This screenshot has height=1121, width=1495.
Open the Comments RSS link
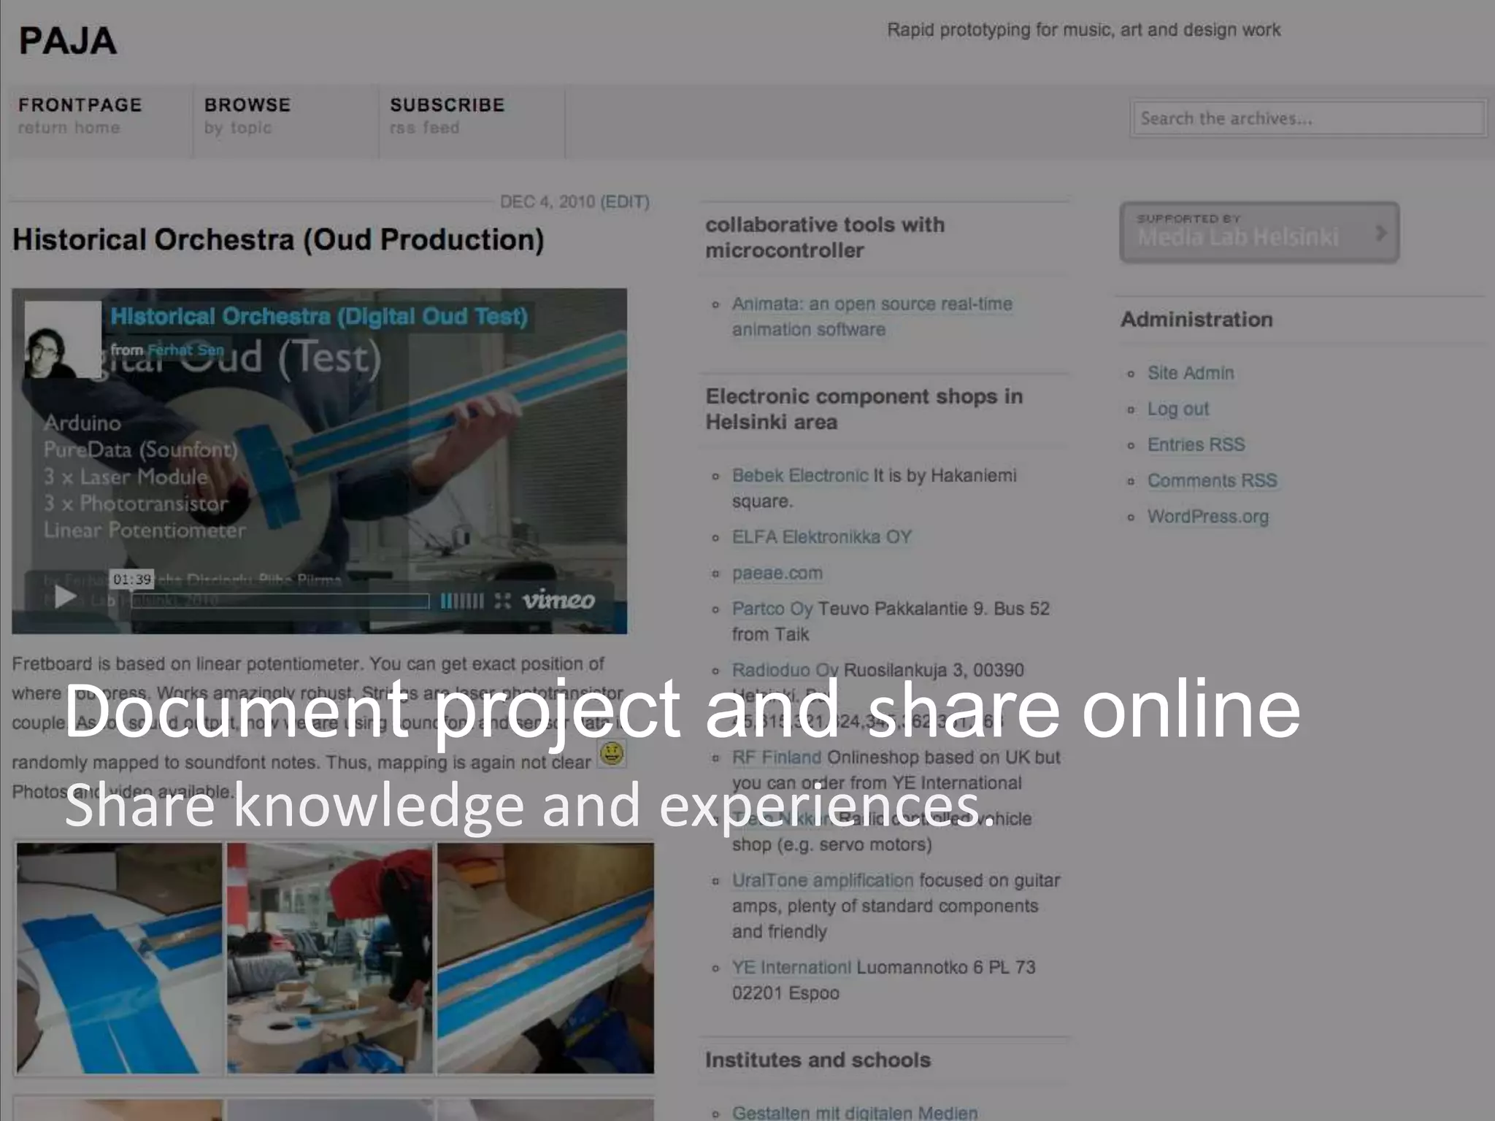click(x=1212, y=480)
